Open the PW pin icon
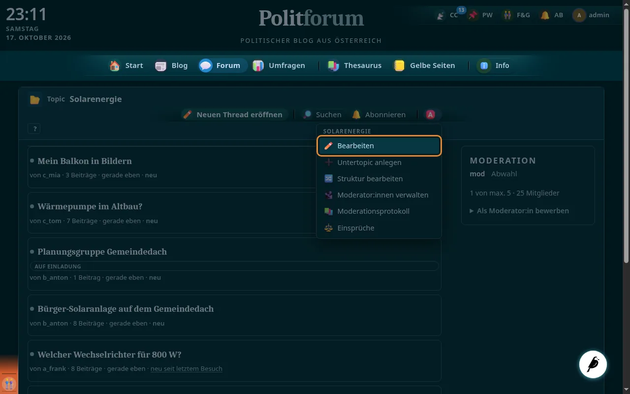630x394 pixels. coord(473,15)
